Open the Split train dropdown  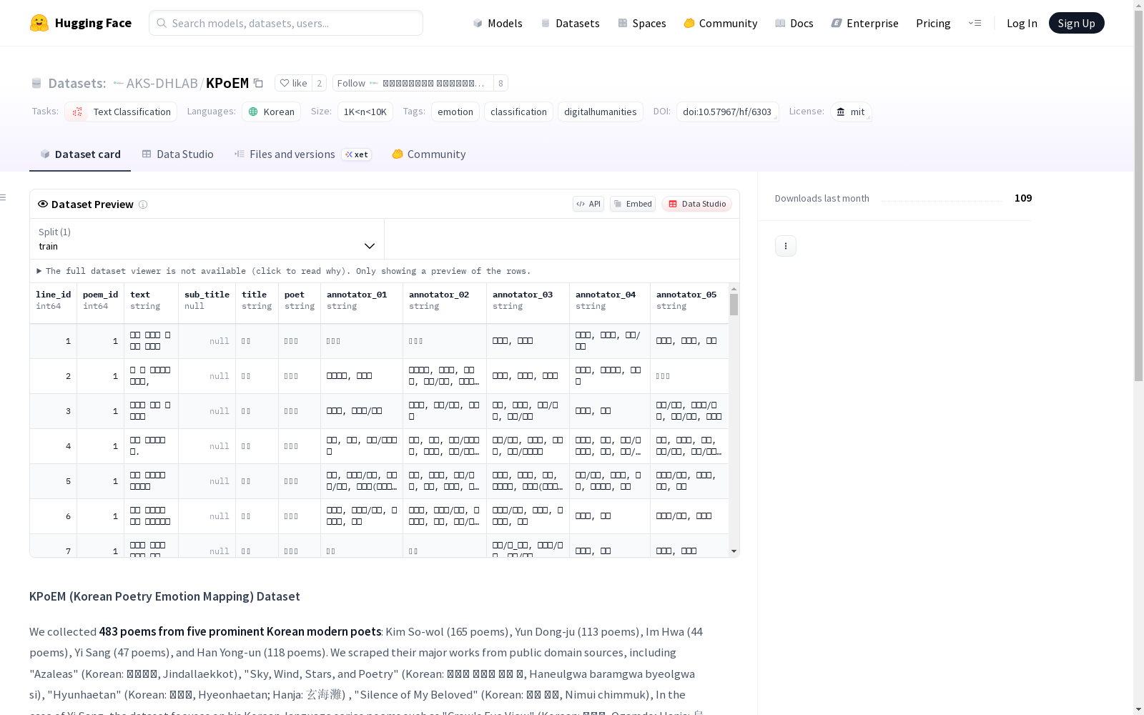pos(207,239)
